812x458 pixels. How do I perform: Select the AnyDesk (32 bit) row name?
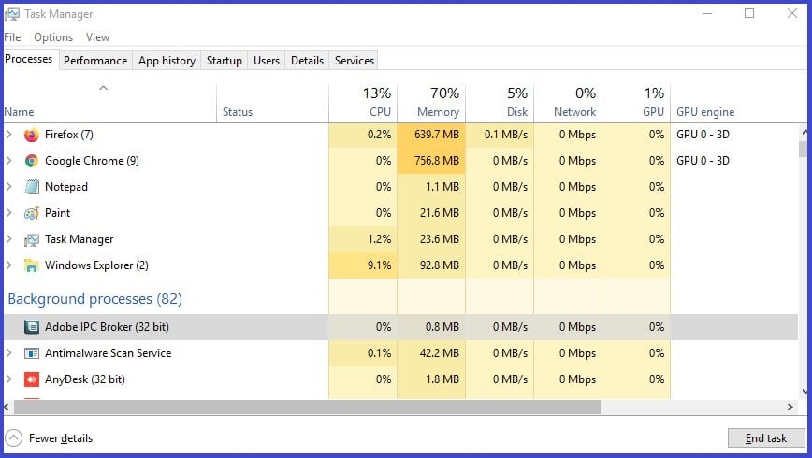click(x=85, y=379)
